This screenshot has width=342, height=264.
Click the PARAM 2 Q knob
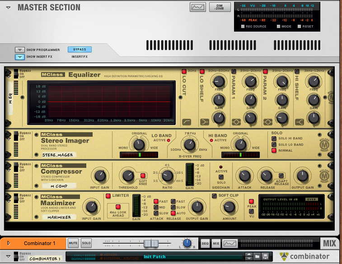(282, 118)
